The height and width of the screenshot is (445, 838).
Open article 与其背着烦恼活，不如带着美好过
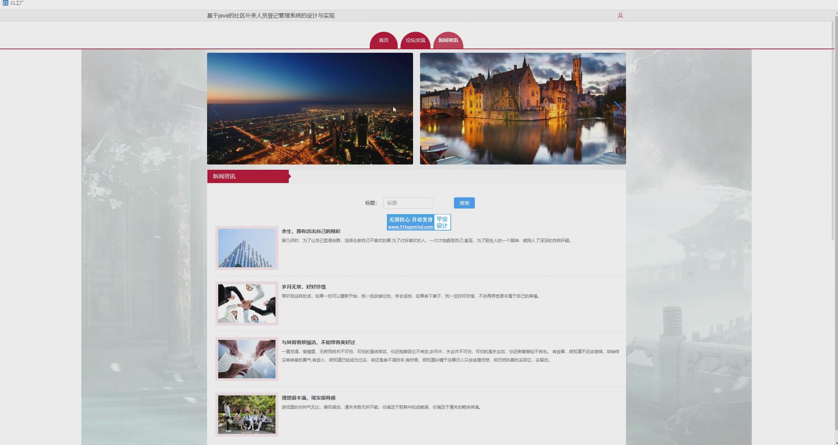pyautogui.click(x=318, y=342)
